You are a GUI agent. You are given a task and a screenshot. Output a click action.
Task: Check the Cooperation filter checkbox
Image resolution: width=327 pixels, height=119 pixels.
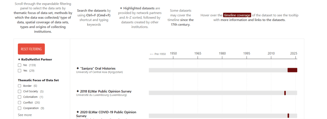pos(19,108)
